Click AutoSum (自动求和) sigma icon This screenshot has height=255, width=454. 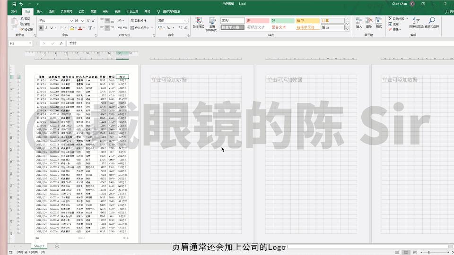(x=390, y=19)
